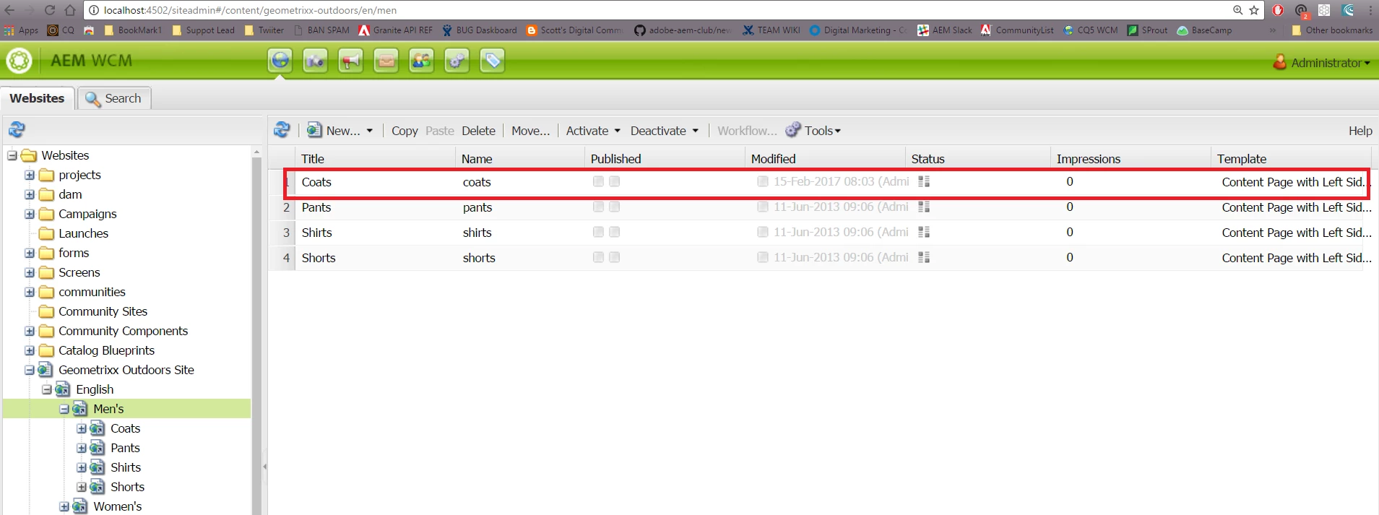This screenshot has width=1379, height=515.
Task: Open the Users console icon
Action: pyautogui.click(x=421, y=61)
